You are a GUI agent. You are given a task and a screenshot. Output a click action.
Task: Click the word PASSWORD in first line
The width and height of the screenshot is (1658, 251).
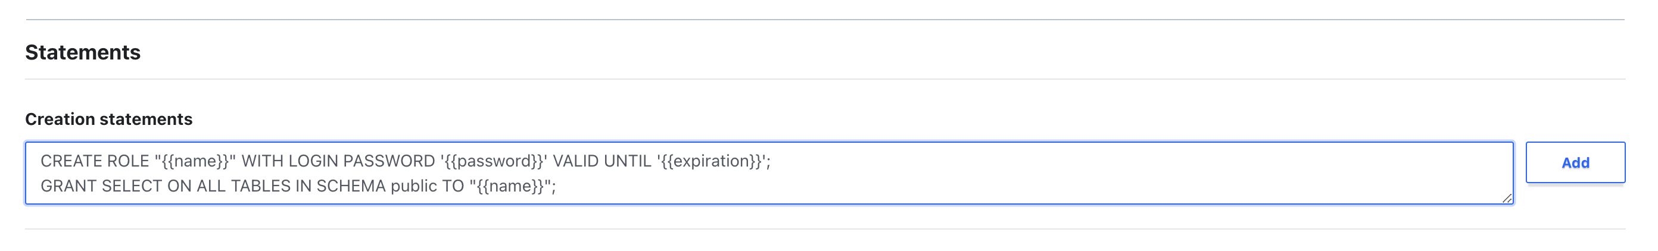389,161
